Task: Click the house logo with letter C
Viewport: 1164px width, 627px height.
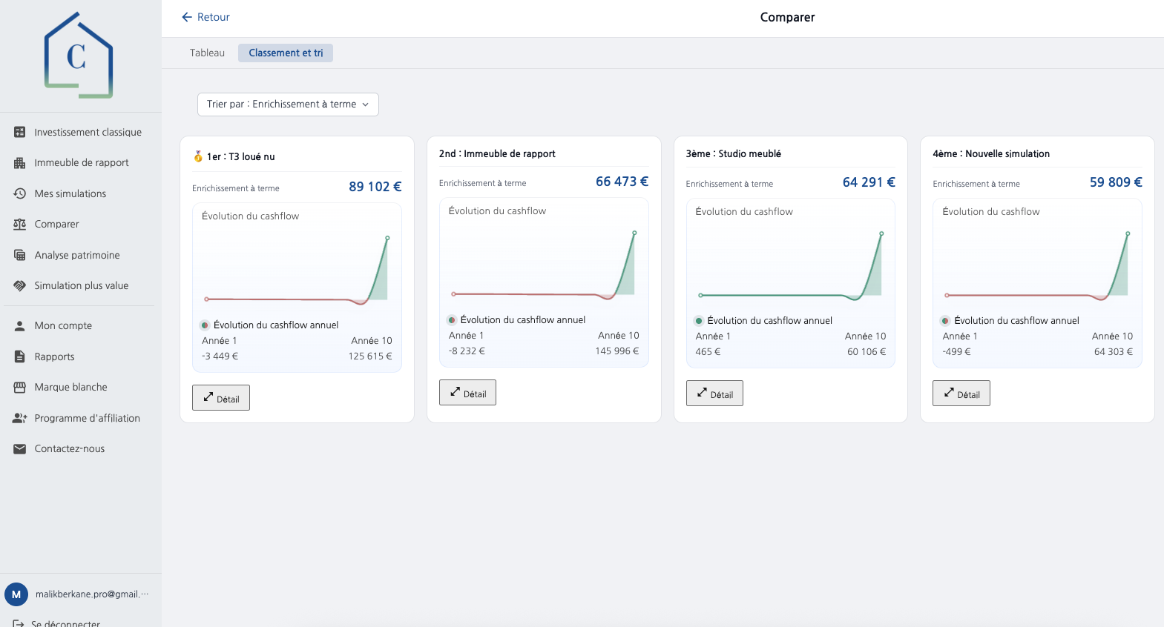Action: 79,55
